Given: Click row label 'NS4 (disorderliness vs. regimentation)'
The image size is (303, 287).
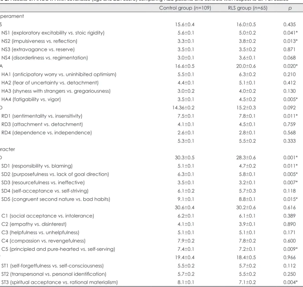Looking at the screenshot, I should [x=45, y=58].
